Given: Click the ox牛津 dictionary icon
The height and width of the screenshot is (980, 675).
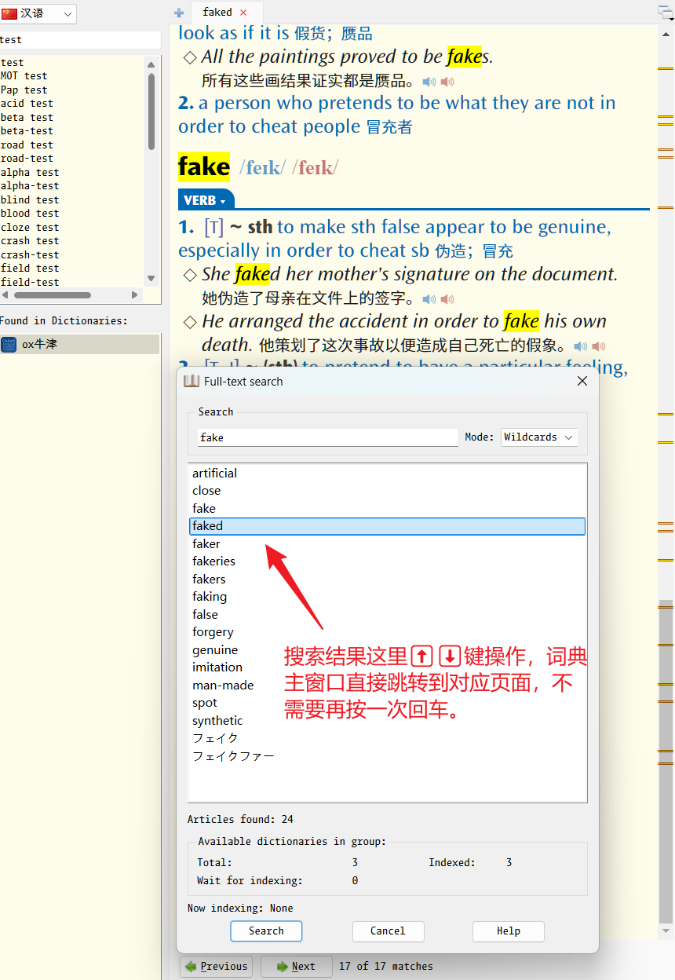Looking at the screenshot, I should pos(9,344).
